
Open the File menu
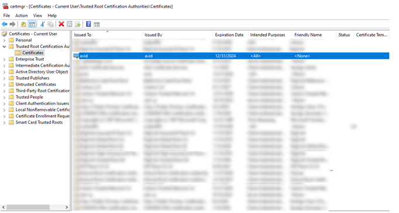(6, 16)
